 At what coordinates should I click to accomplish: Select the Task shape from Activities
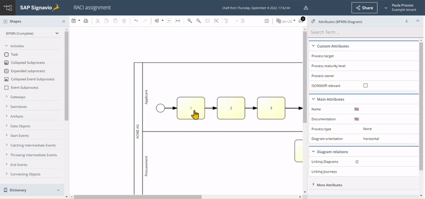click(x=14, y=54)
